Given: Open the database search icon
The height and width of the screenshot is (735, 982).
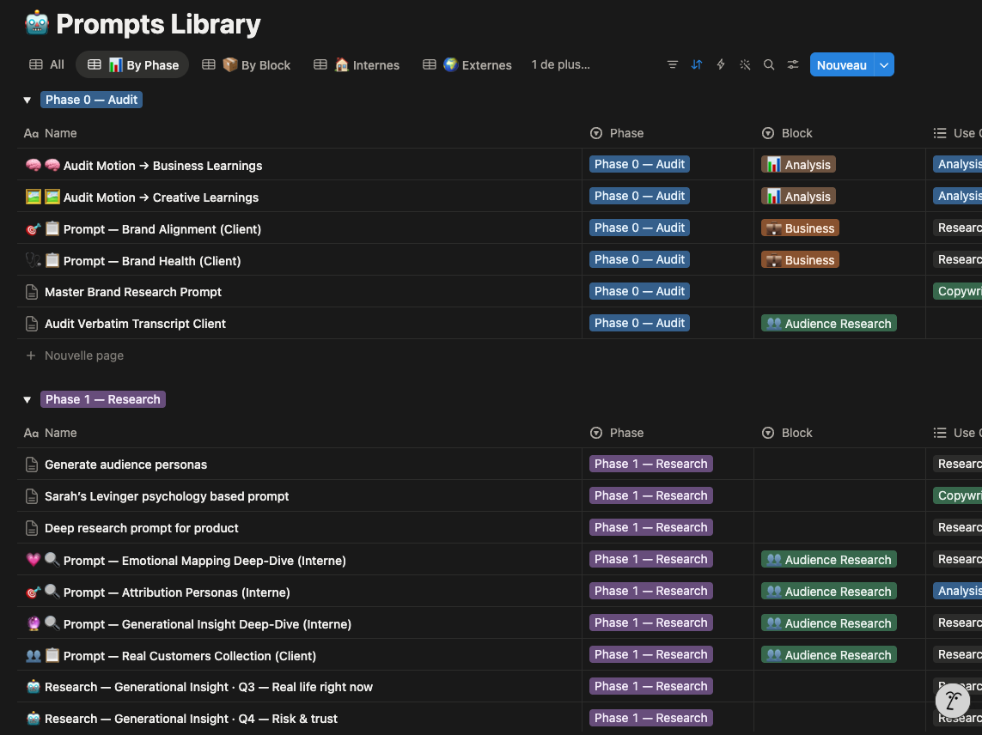Looking at the screenshot, I should 768,64.
